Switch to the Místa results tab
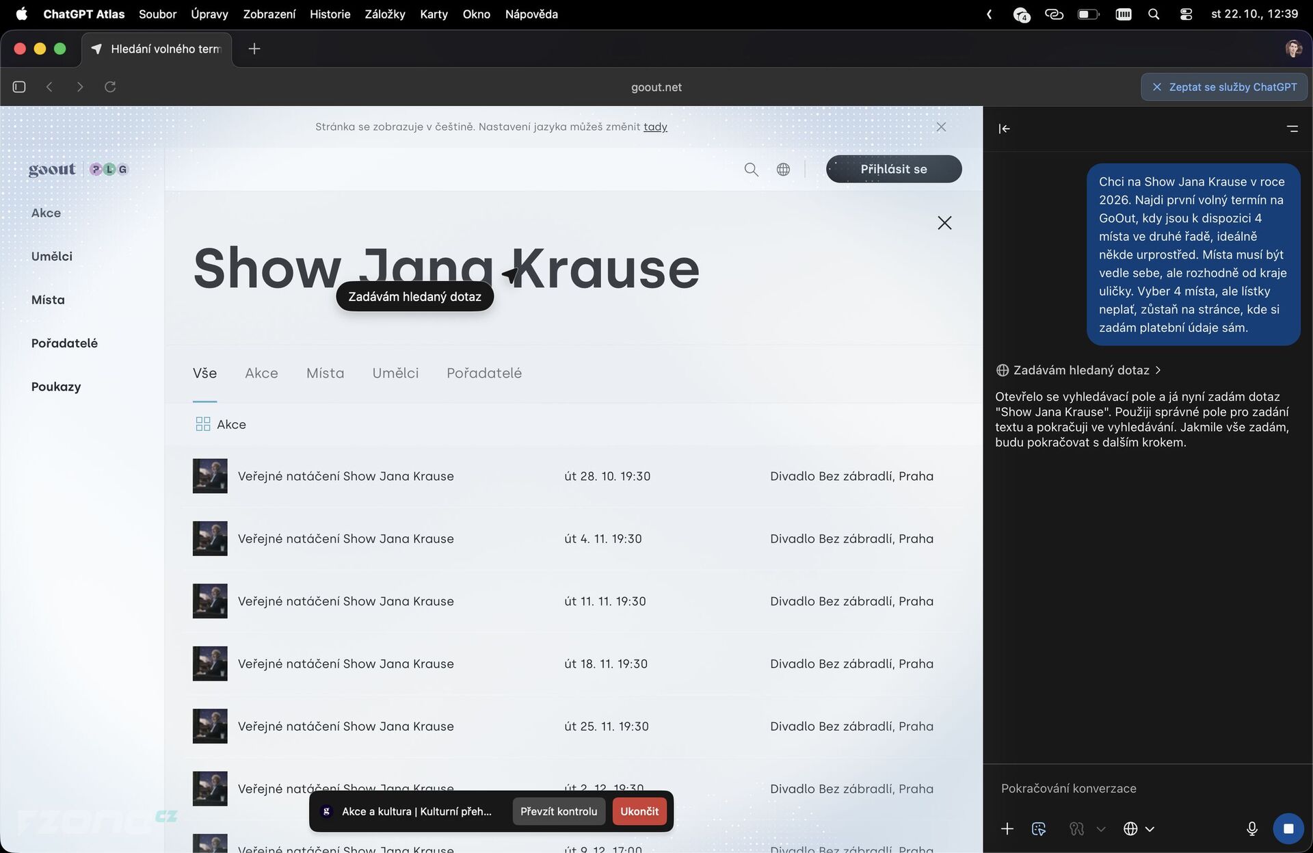 (325, 373)
